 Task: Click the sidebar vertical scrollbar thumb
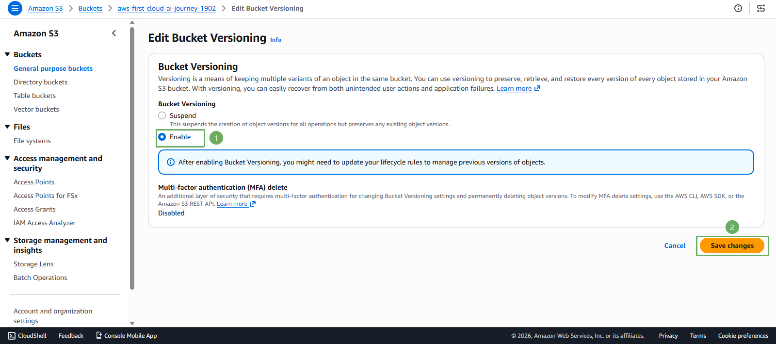point(132,158)
